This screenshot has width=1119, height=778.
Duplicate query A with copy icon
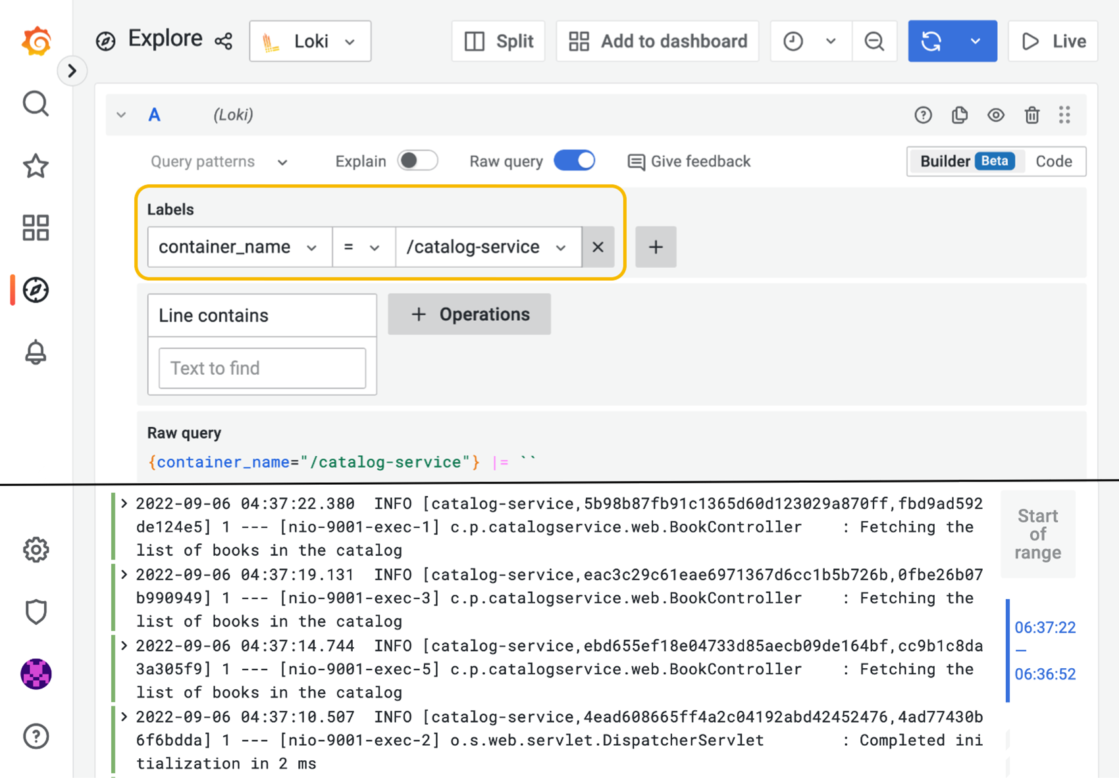(x=960, y=115)
